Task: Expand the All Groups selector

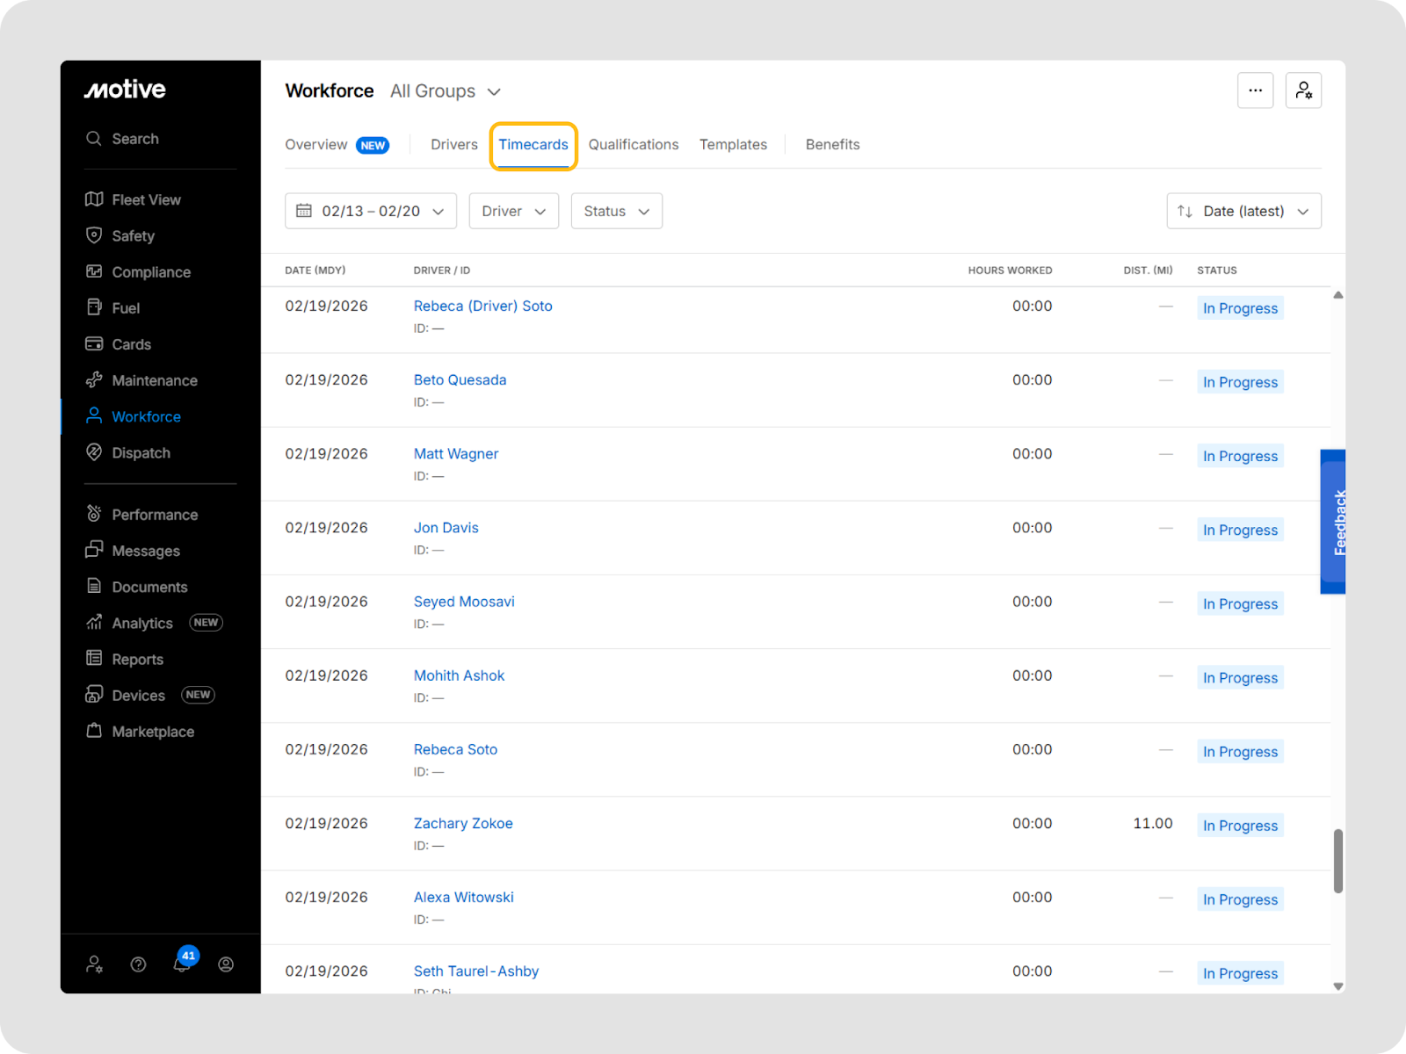Action: point(445,91)
